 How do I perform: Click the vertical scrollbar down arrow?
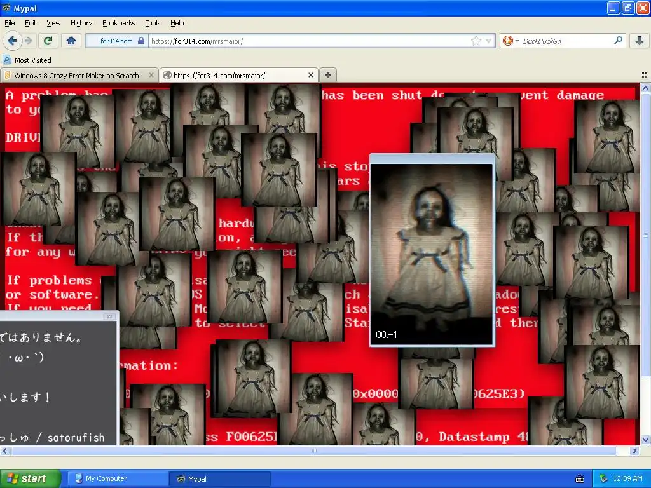[x=645, y=440]
